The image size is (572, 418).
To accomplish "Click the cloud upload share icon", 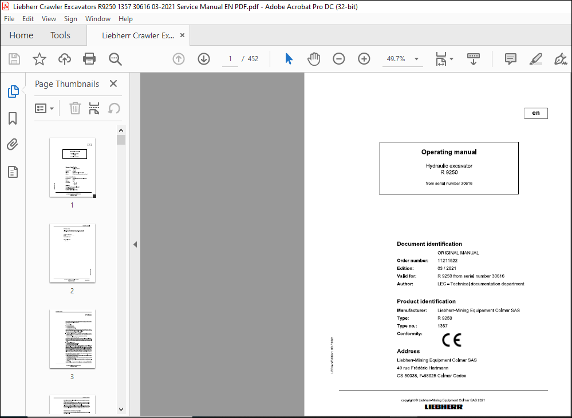I will click(65, 59).
